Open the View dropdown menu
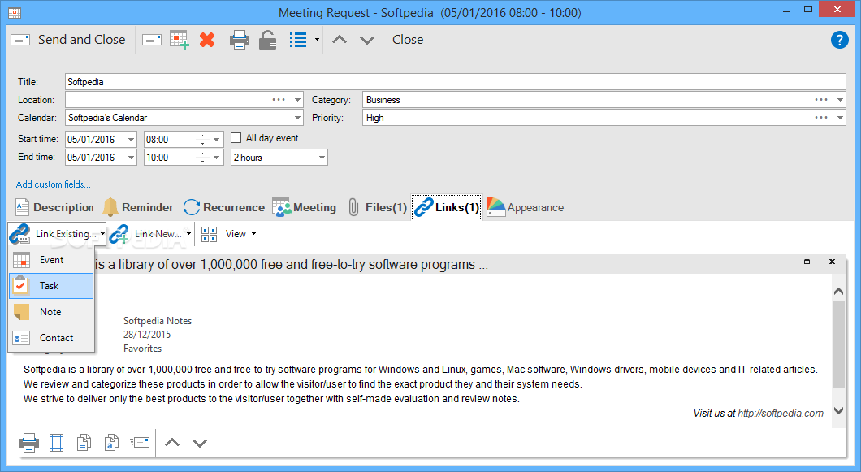The image size is (861, 472). (253, 234)
